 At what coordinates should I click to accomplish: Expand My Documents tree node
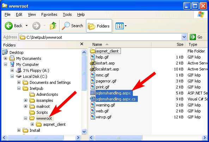point(6,58)
